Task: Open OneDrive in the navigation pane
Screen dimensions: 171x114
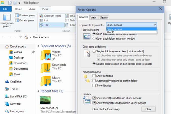Action: [13, 82]
